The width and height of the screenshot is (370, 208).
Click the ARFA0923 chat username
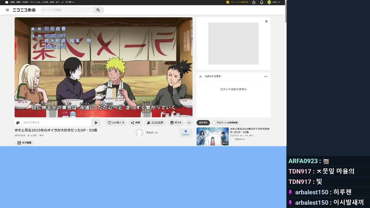[303, 161]
